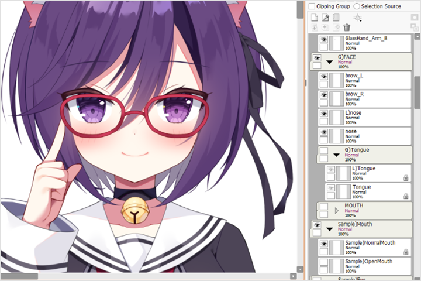Select the L)nose layer name
This screenshot has width=421, height=281.
pyautogui.click(x=353, y=112)
